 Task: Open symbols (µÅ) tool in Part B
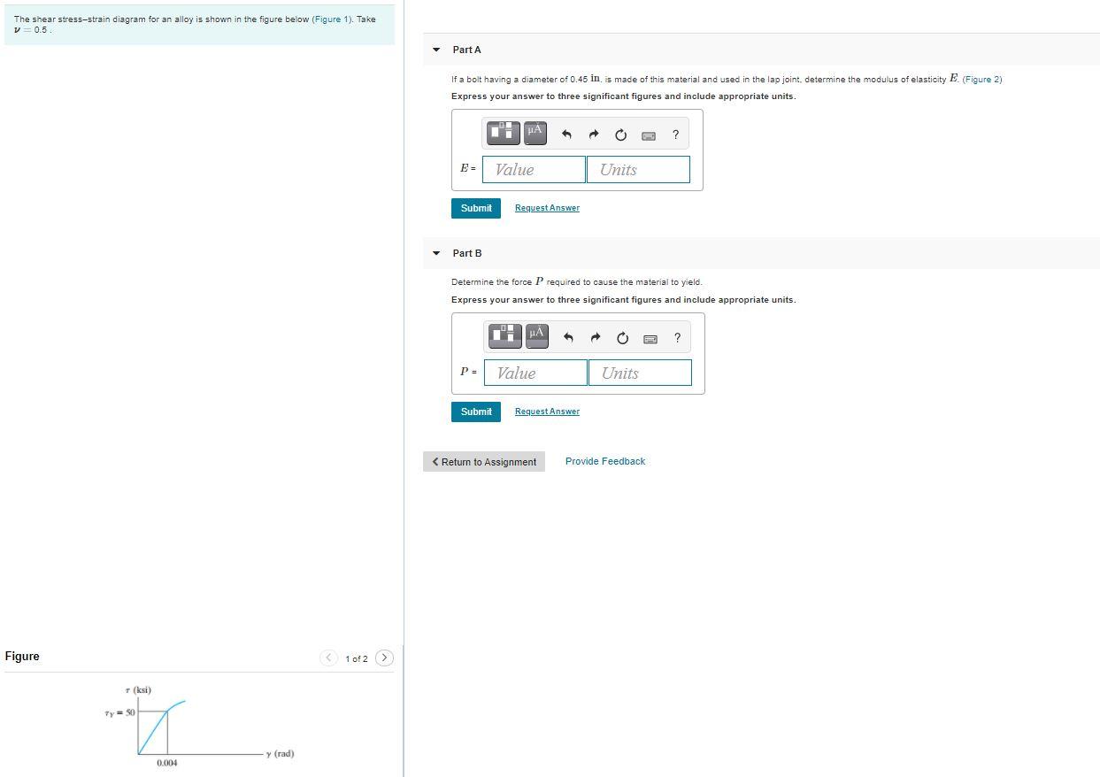(536, 337)
